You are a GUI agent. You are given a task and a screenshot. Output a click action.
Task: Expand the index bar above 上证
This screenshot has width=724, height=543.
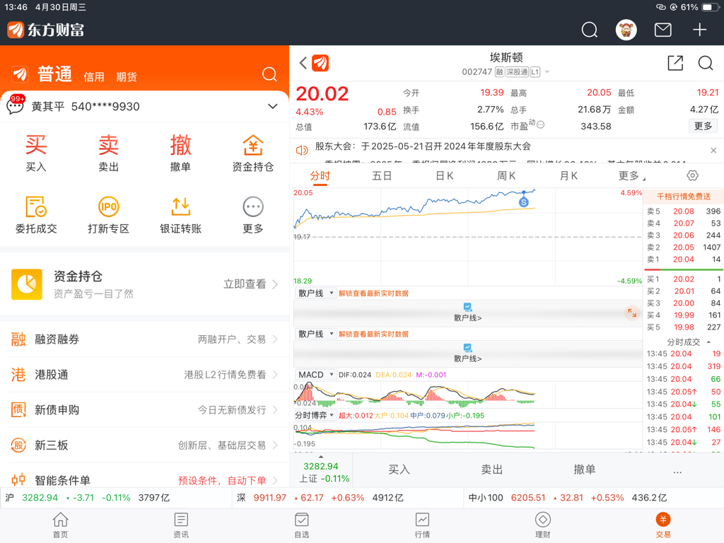(x=321, y=457)
